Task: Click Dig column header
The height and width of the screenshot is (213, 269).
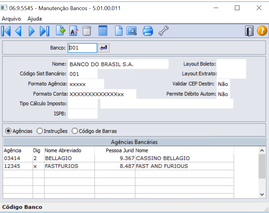Action: point(38,150)
